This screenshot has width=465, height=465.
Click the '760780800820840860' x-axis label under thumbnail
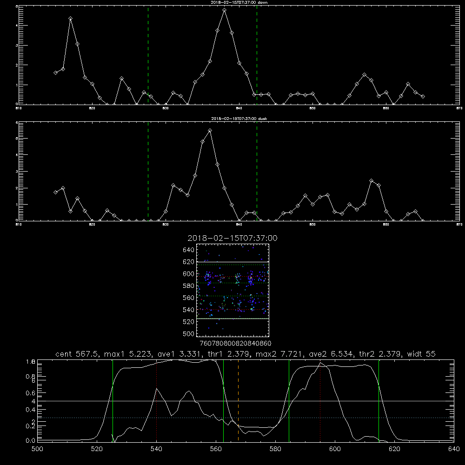(x=236, y=344)
